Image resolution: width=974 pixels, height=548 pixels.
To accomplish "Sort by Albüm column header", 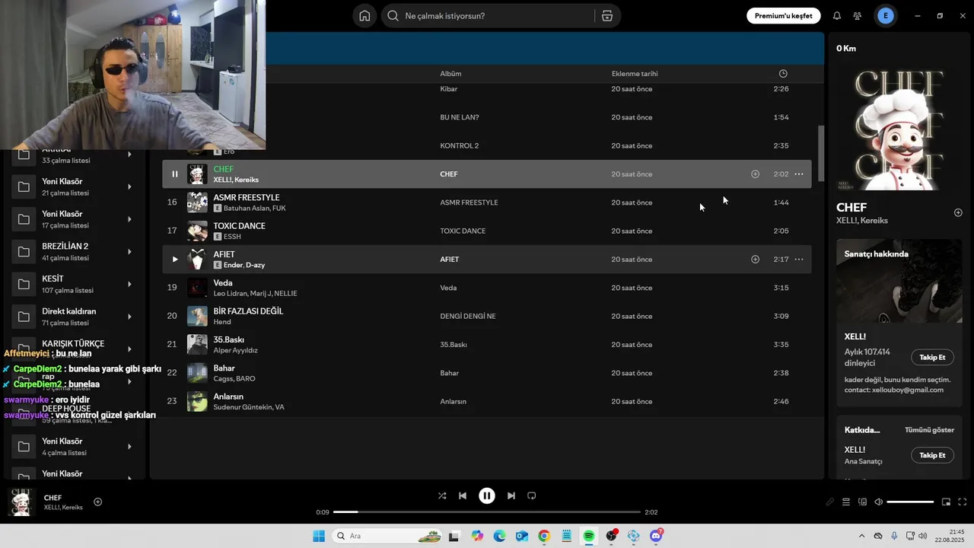I will click(x=450, y=74).
